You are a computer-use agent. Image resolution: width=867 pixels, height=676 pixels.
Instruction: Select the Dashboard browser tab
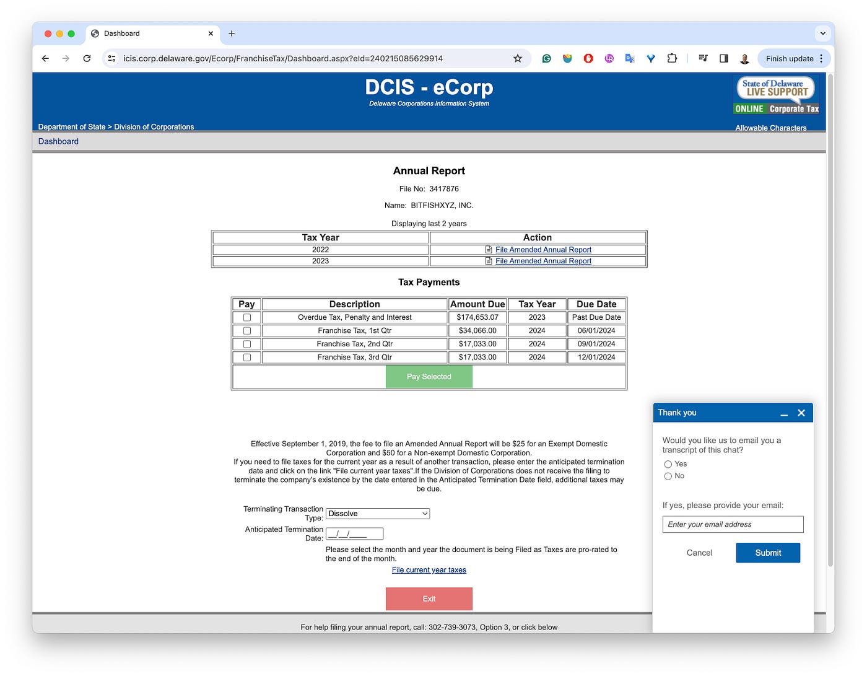click(152, 33)
